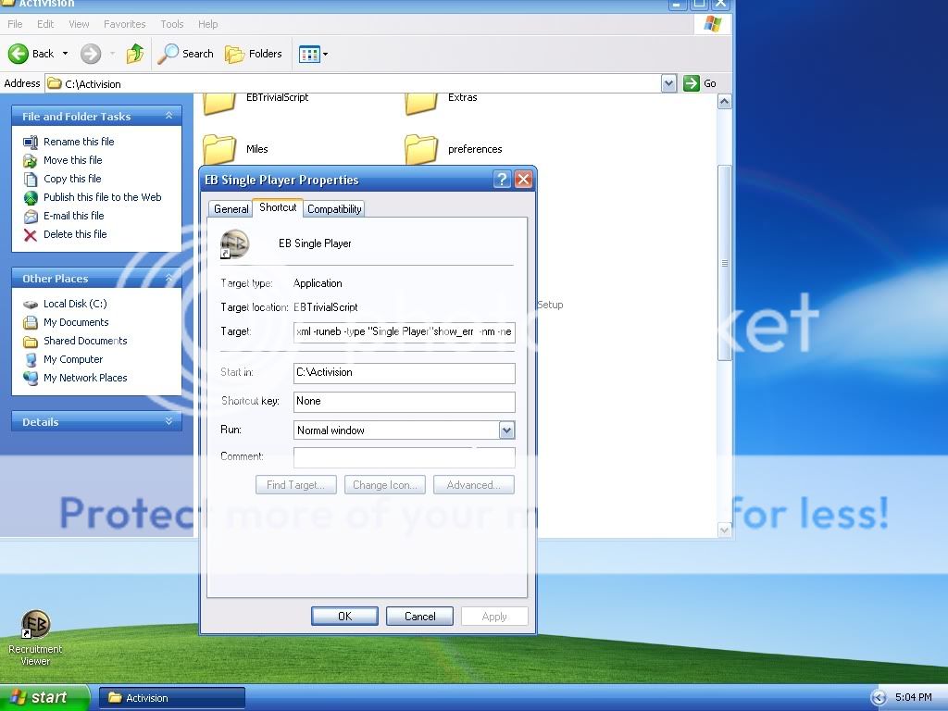Image resolution: width=948 pixels, height=711 pixels.
Task: Open the Help menu
Action: coord(208,24)
